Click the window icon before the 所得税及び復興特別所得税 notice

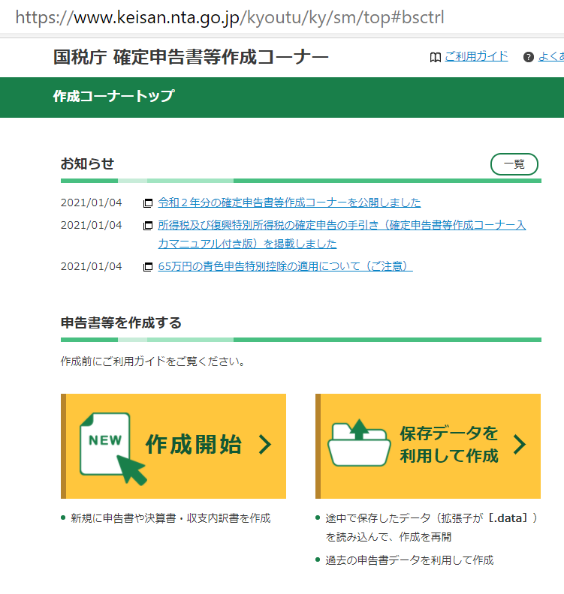pos(148,226)
